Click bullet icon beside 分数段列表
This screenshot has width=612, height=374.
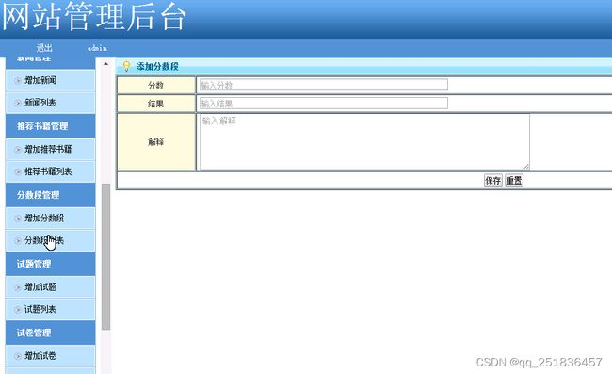pyautogui.click(x=18, y=241)
